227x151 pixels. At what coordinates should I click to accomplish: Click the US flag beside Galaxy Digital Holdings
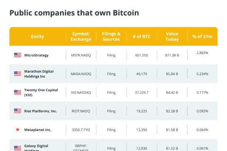(x=17, y=148)
